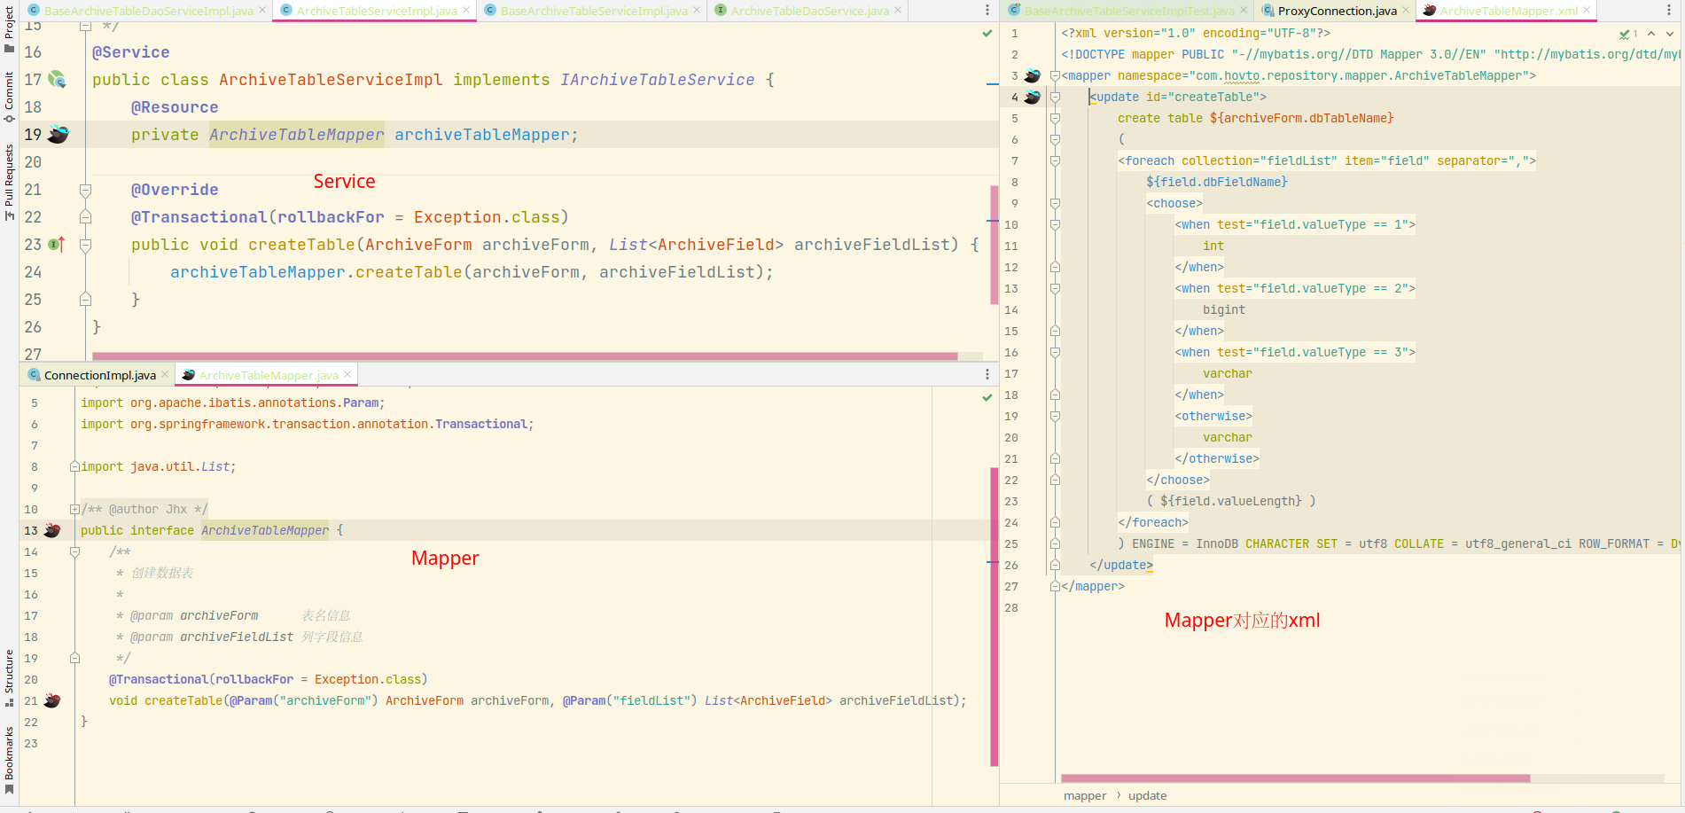This screenshot has height=813, width=1685.
Task: Click MyBatis gutter icon beside mapper namespace line
Action: pos(1033,75)
